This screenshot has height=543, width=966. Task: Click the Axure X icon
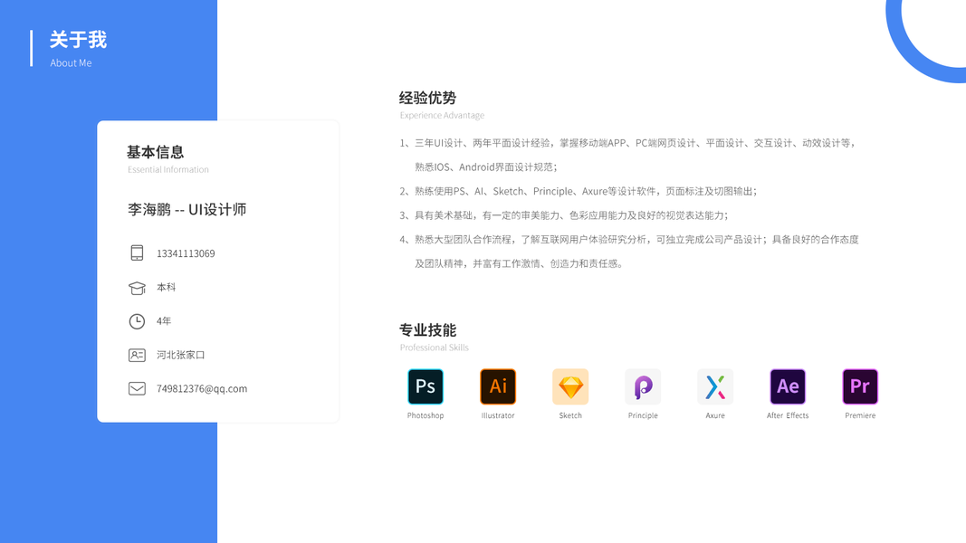click(x=715, y=386)
